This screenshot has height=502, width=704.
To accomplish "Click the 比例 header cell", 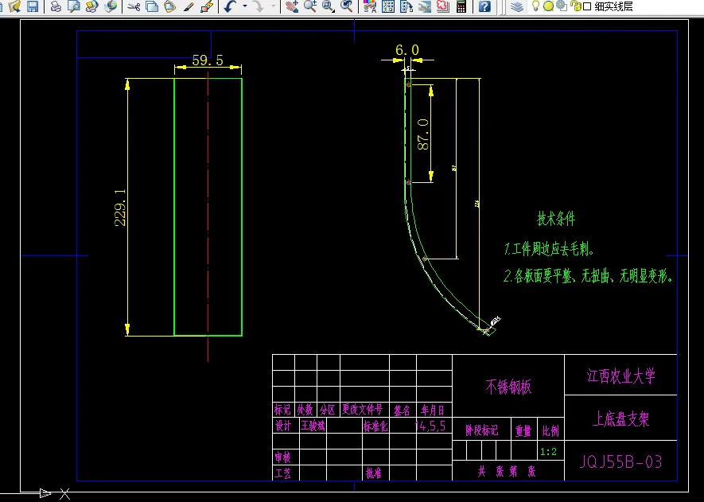I will point(550,431).
